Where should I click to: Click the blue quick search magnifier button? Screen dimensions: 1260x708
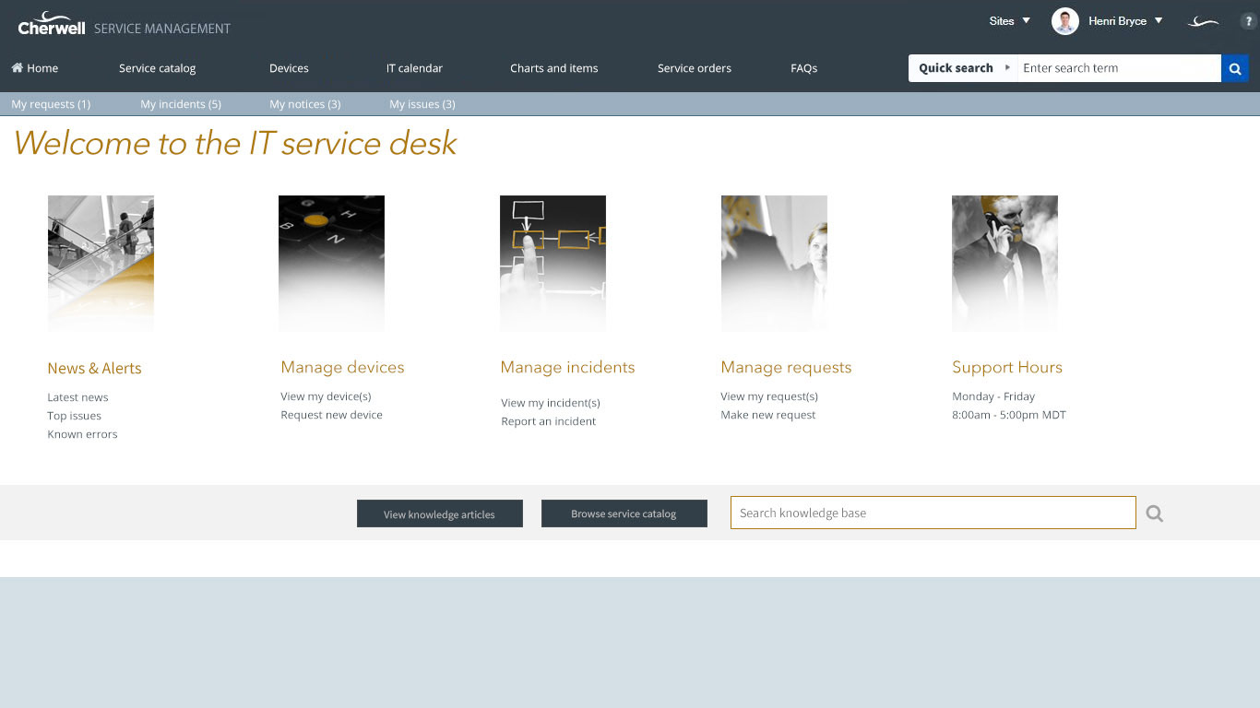point(1234,68)
